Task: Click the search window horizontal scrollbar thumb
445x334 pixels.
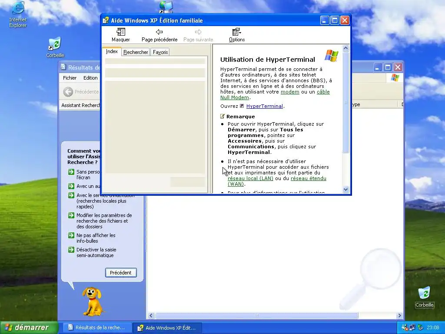Action: pos(256,315)
